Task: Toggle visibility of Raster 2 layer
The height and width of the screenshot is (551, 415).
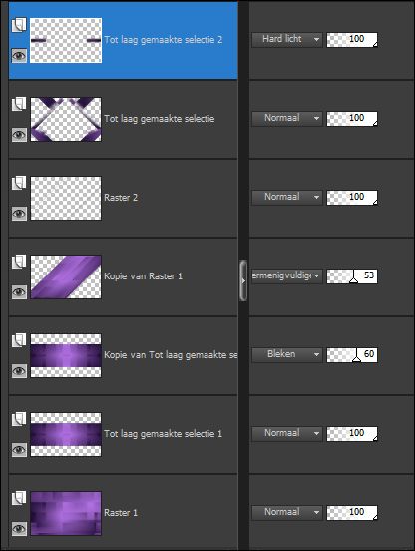Action: click(19, 214)
